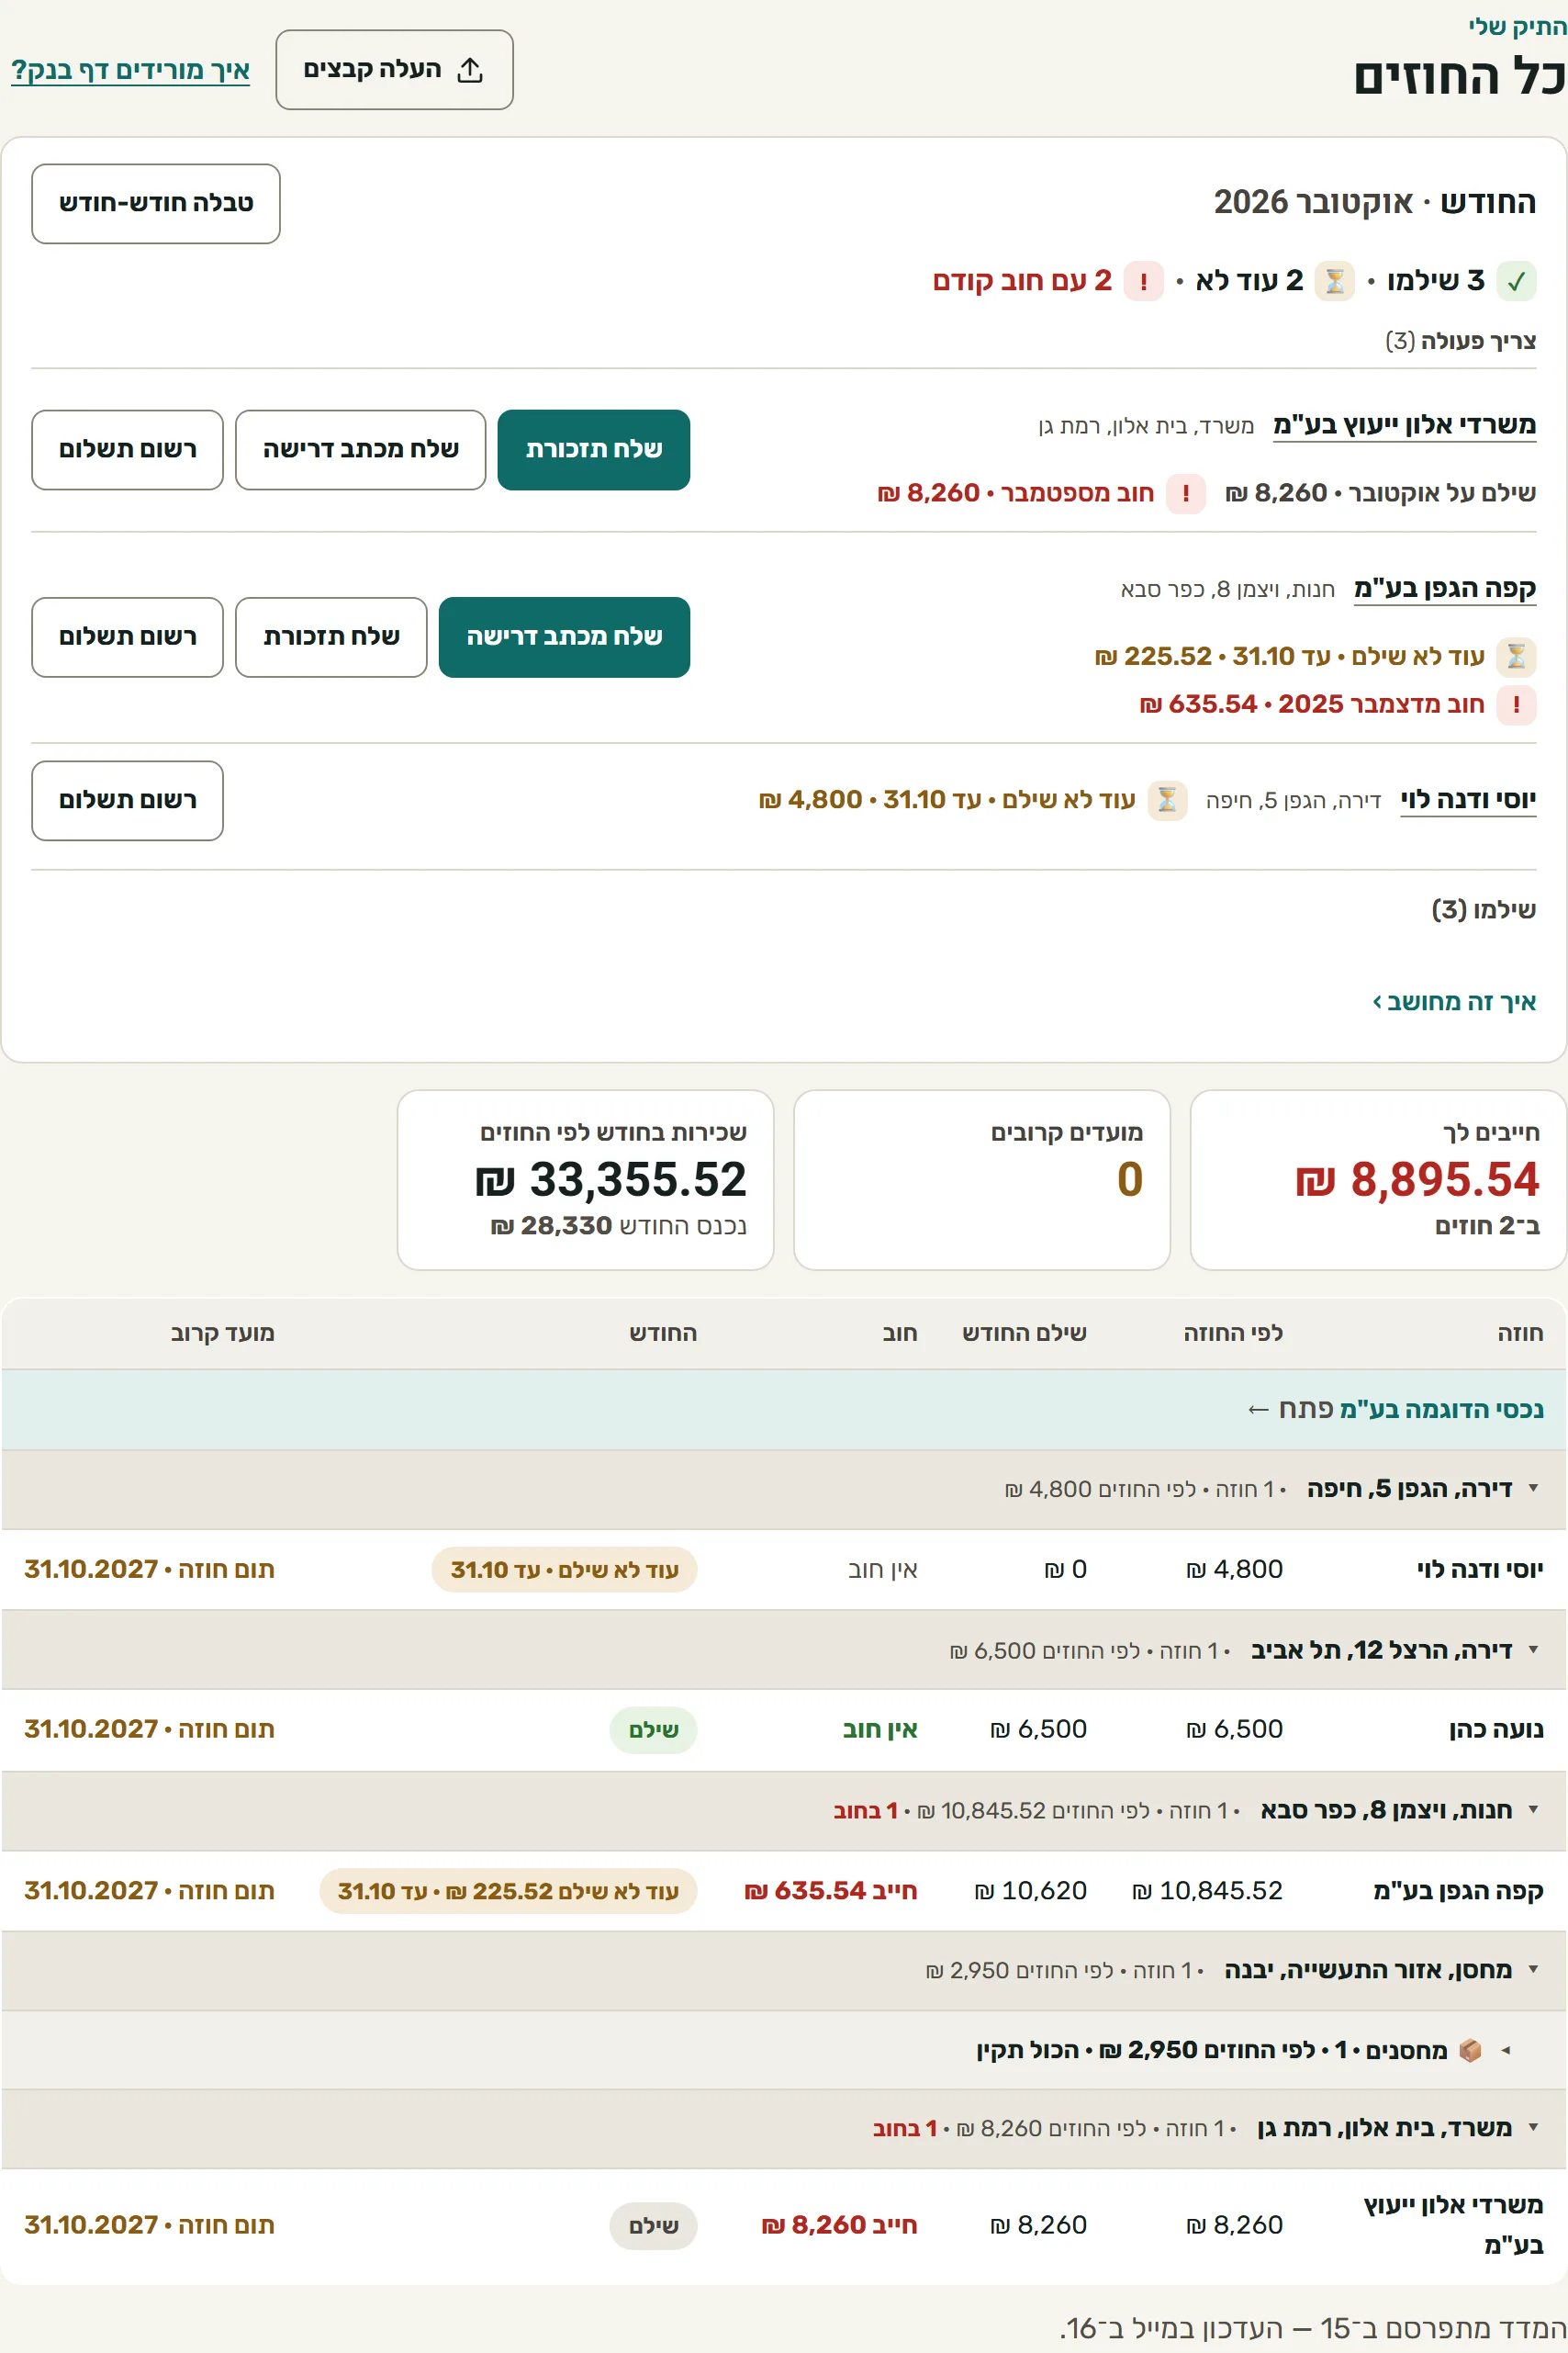Click the מועד קרוב column header
Screen dimensions: 1568x2353
coord(222,1334)
